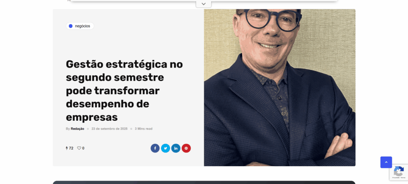Click the blue dot in negócios tag
The width and height of the screenshot is (408, 184).
click(71, 26)
